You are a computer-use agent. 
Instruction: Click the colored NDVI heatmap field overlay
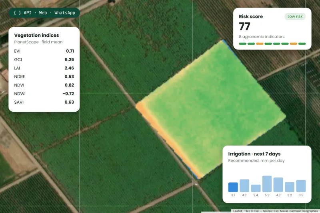coord(210,110)
